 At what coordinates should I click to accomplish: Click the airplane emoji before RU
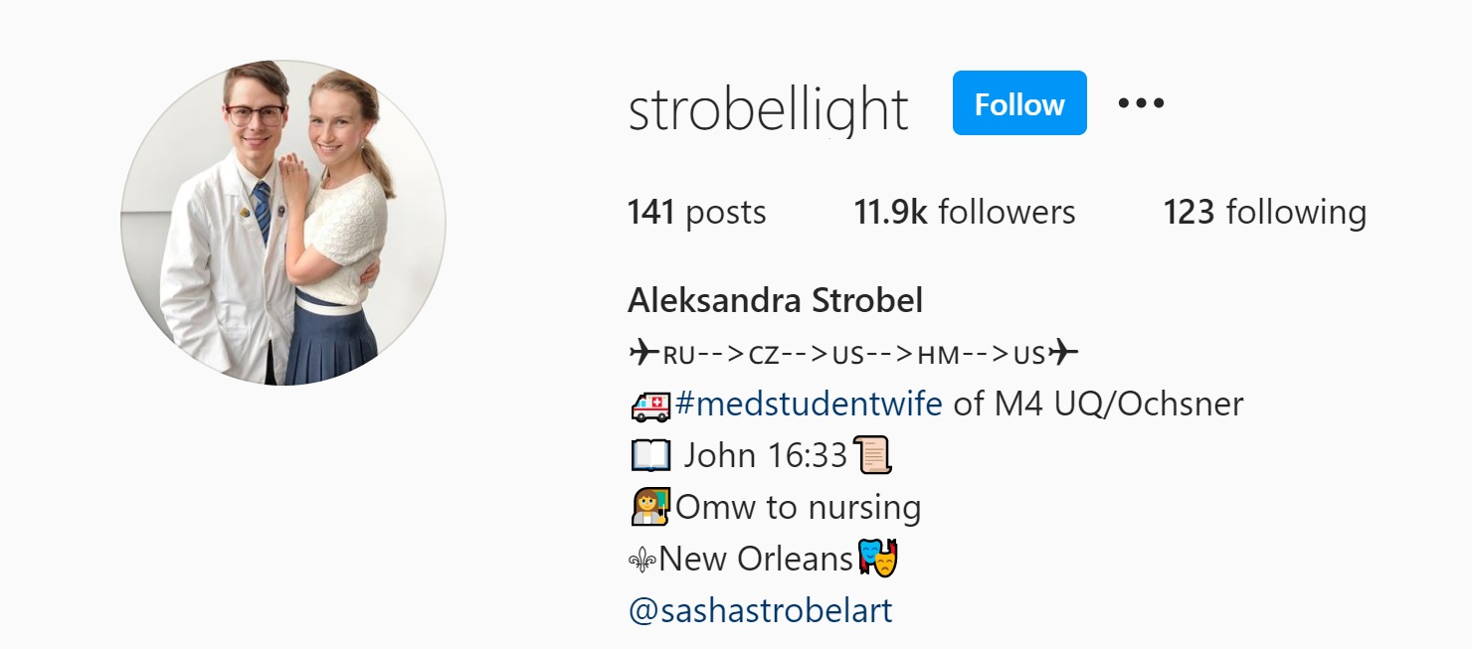[x=644, y=352]
